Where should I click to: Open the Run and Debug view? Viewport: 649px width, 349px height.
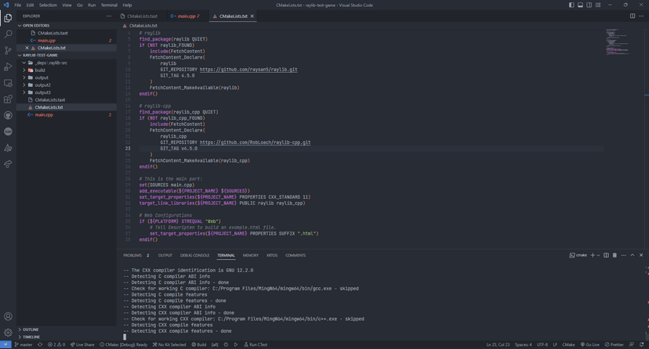[8, 67]
